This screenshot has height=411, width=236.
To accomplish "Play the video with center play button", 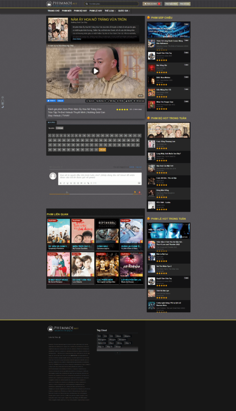I will 96,71.
